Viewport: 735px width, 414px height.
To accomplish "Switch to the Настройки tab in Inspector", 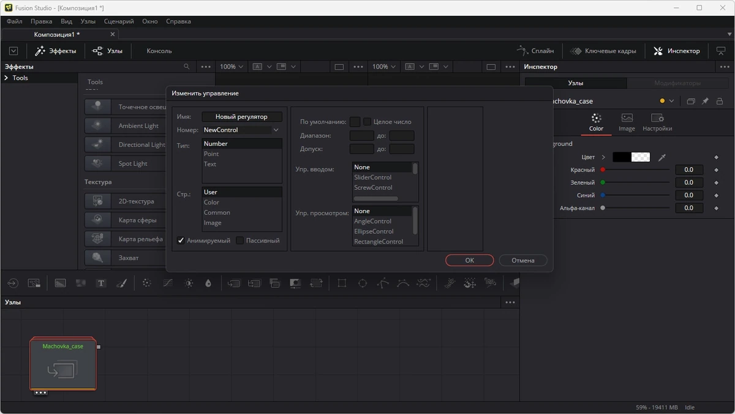I will tap(657, 122).
